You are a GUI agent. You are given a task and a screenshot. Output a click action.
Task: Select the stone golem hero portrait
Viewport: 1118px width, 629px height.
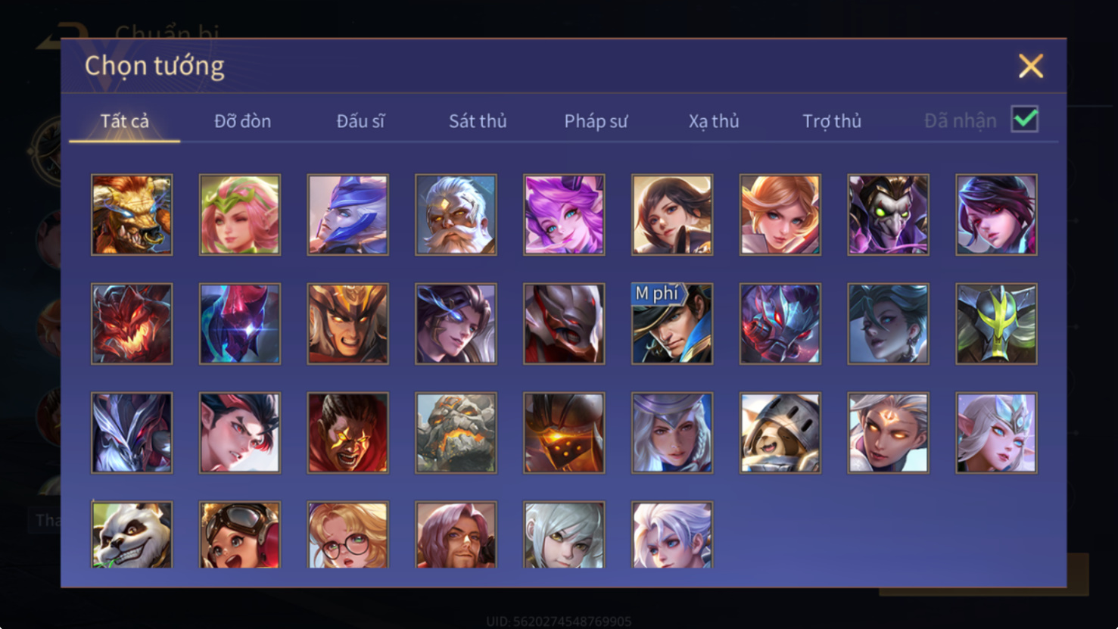[x=456, y=433]
